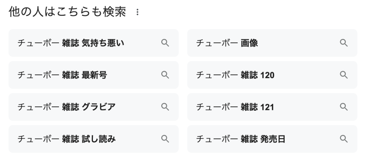Click the bold 雑誌 121 text

[257, 107]
